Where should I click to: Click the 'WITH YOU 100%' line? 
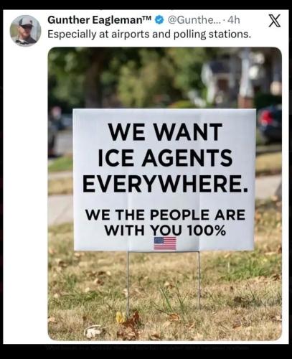(165, 230)
